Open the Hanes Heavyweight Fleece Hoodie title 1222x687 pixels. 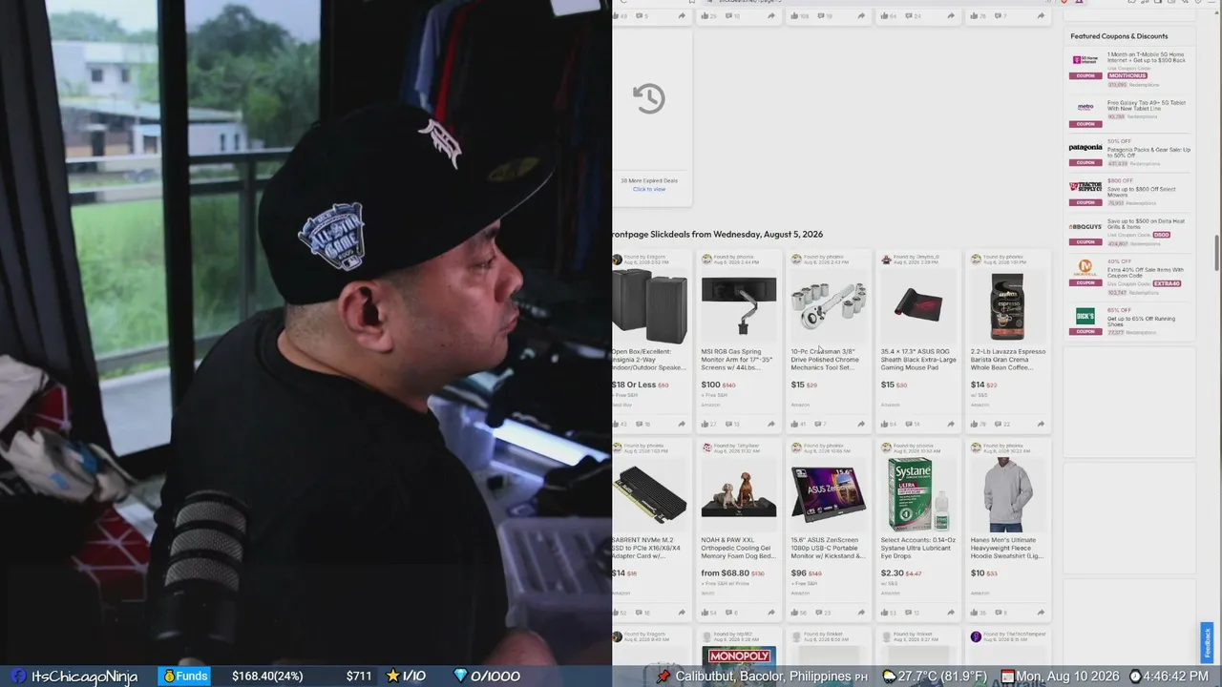pos(1007,549)
